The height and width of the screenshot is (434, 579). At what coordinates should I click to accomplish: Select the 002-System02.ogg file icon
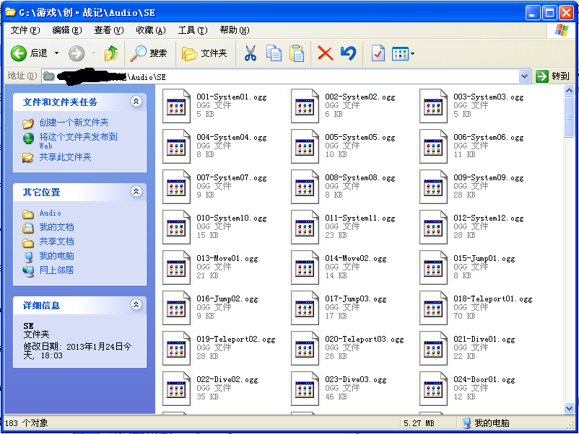tap(305, 106)
